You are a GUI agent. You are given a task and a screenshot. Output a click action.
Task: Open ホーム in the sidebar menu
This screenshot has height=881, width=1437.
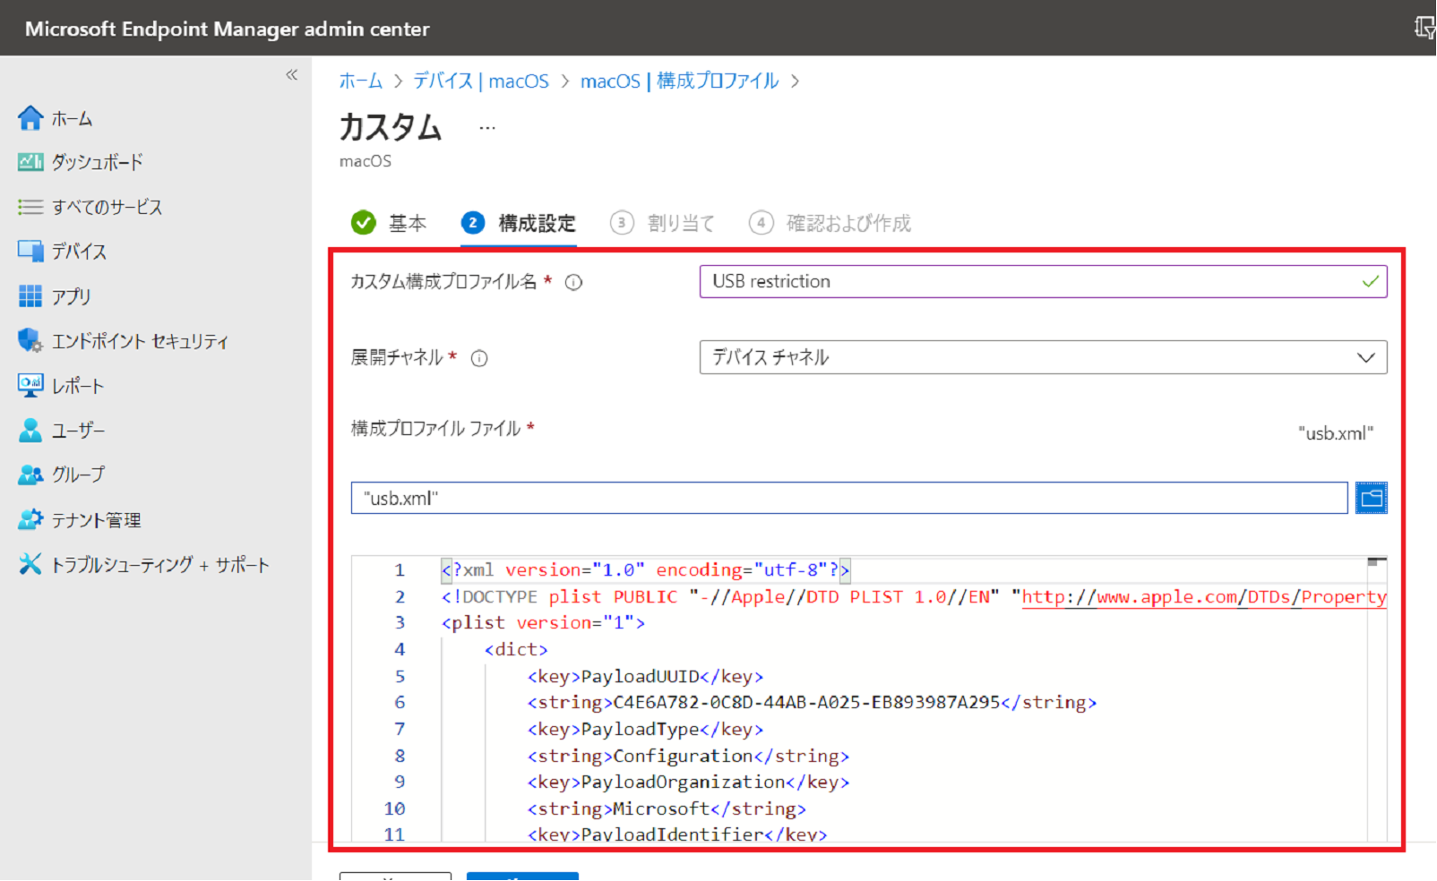[73, 118]
